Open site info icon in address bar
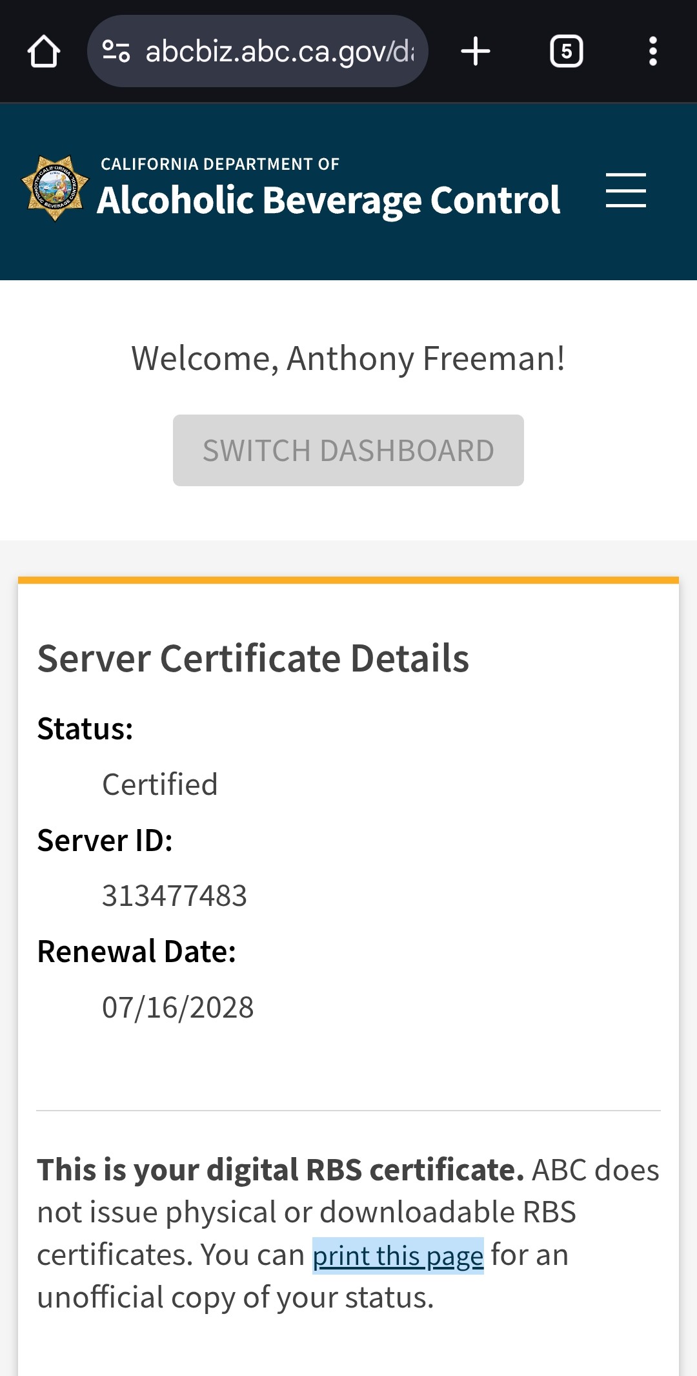Image resolution: width=697 pixels, height=1376 pixels. pos(116,52)
